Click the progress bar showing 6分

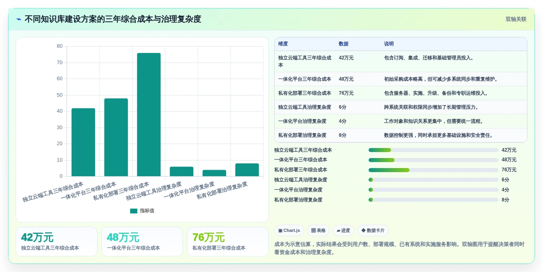coord(434,180)
